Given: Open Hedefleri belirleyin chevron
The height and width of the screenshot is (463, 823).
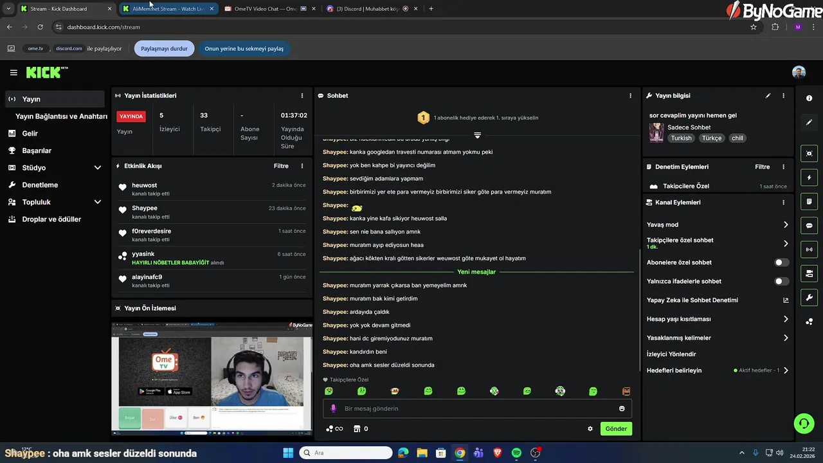Looking at the screenshot, I should coord(785,370).
